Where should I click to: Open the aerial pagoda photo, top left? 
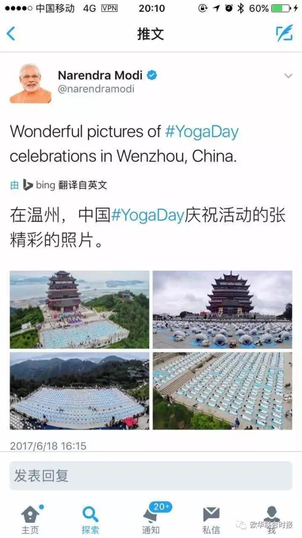coord(80,310)
